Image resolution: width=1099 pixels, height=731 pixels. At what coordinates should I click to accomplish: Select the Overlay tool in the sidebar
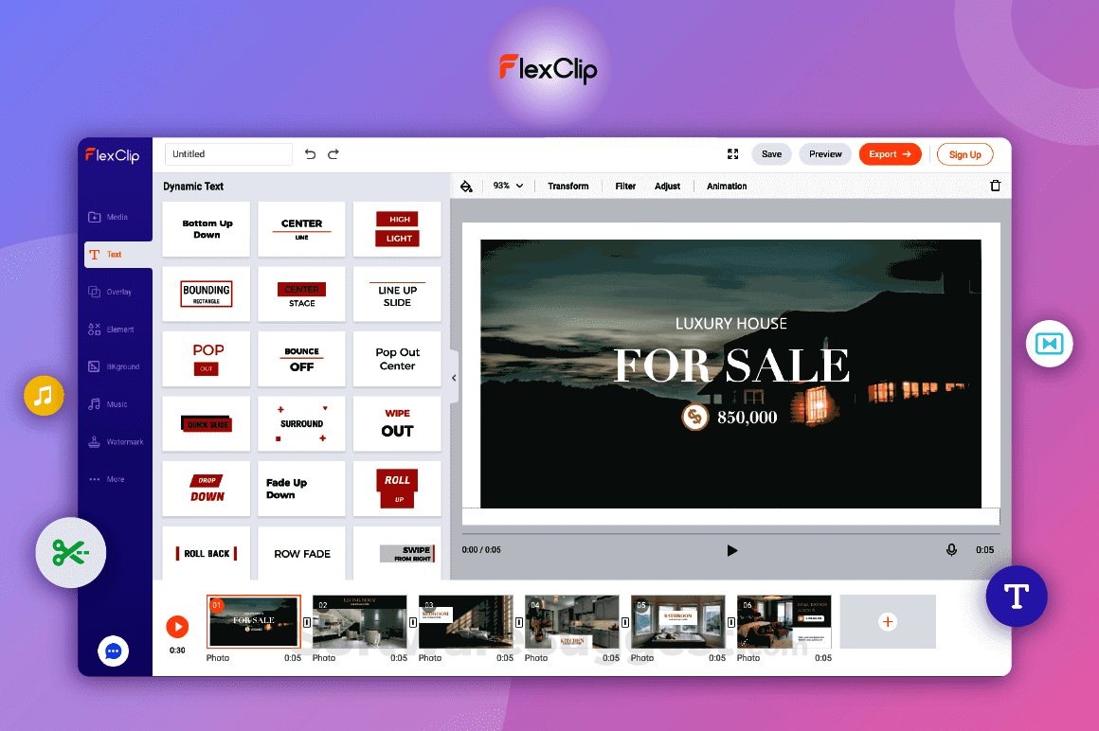point(114,291)
